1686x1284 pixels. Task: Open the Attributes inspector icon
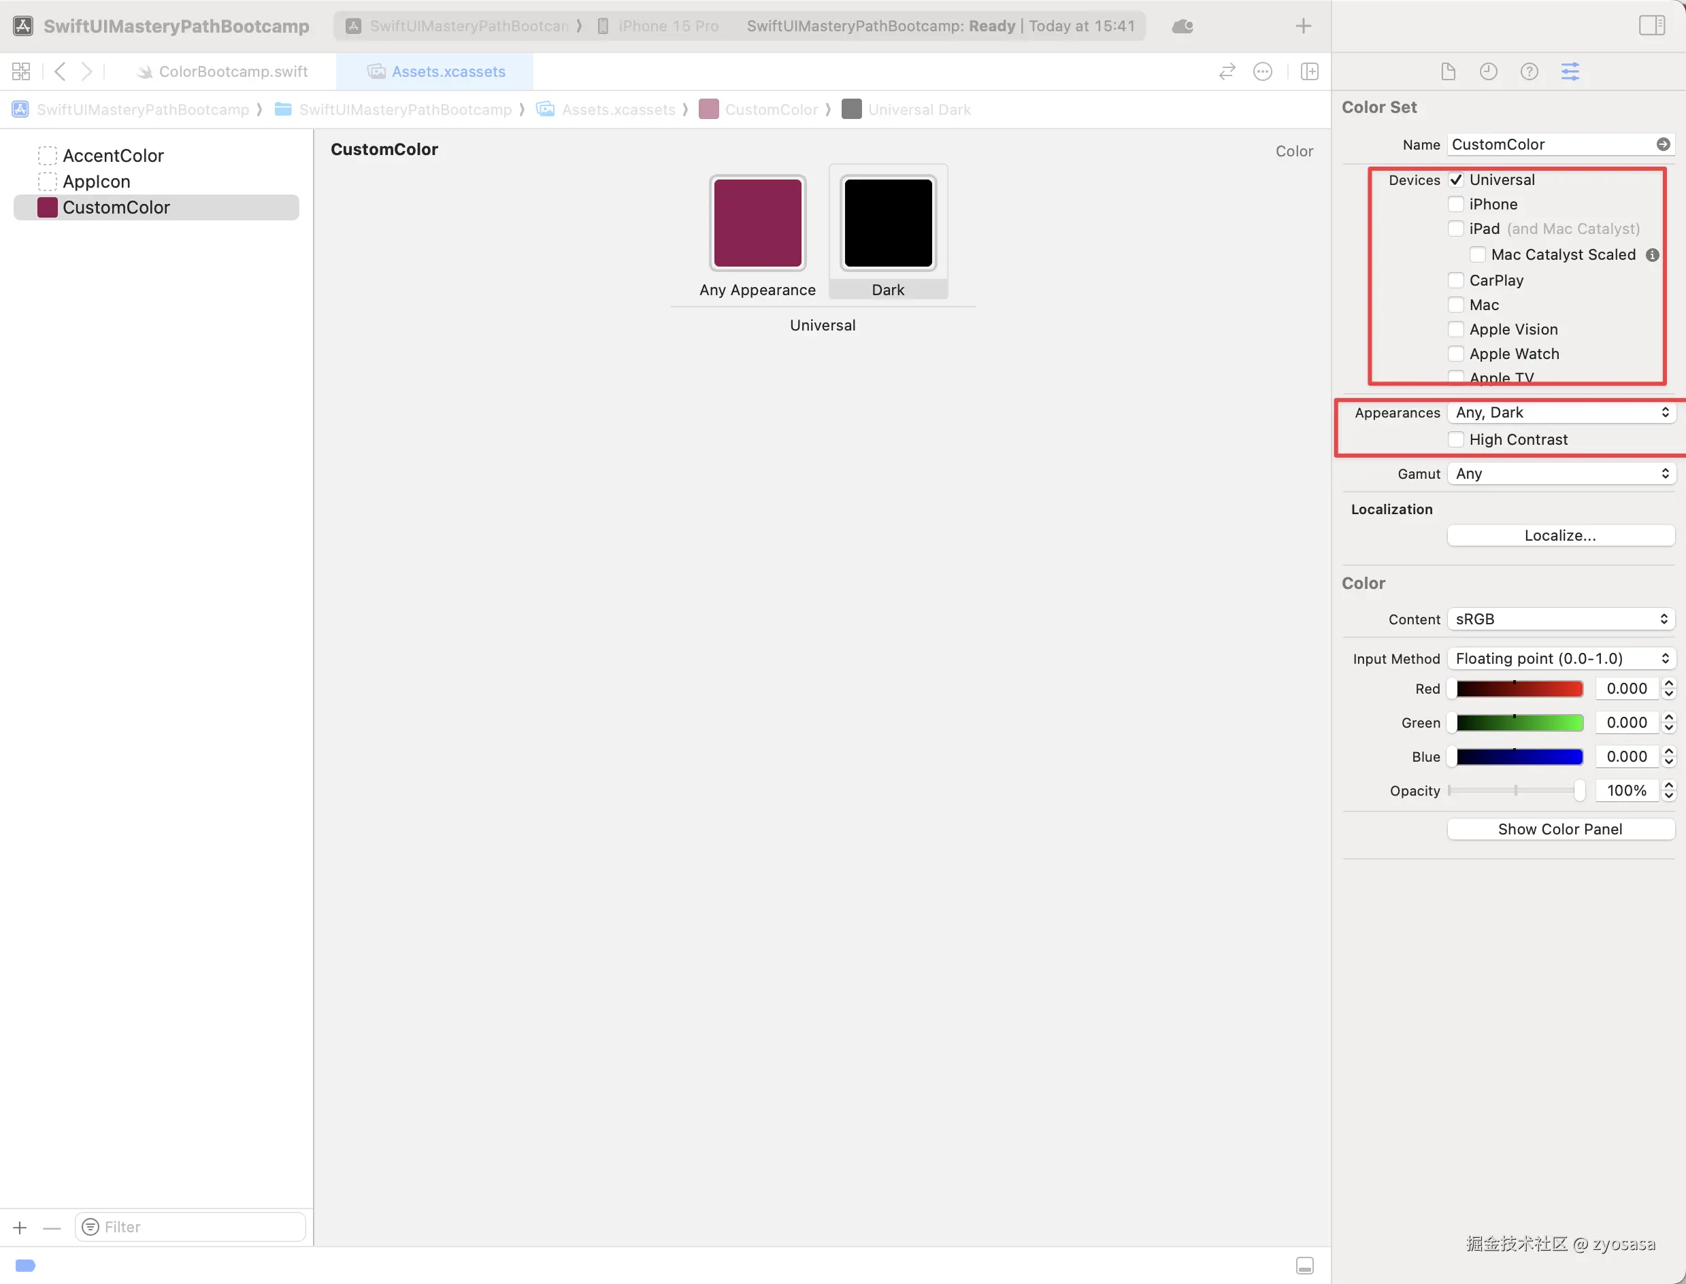1570,72
